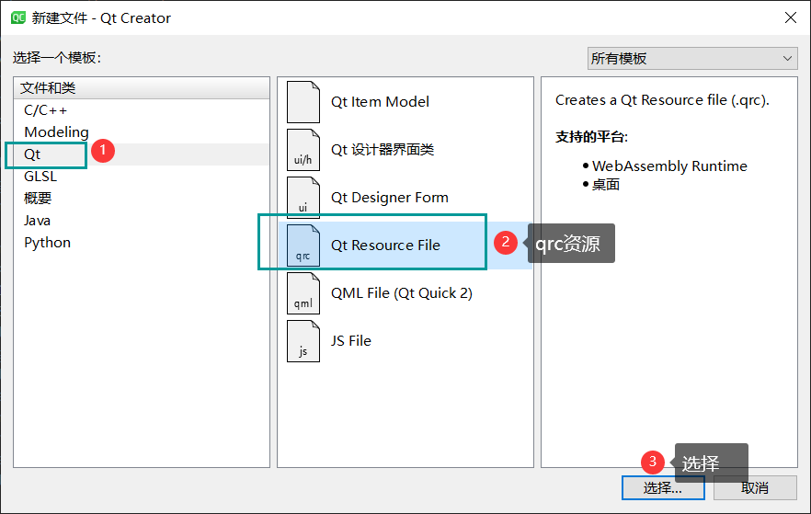Click the resource file description text
811x514 pixels.
662,100
